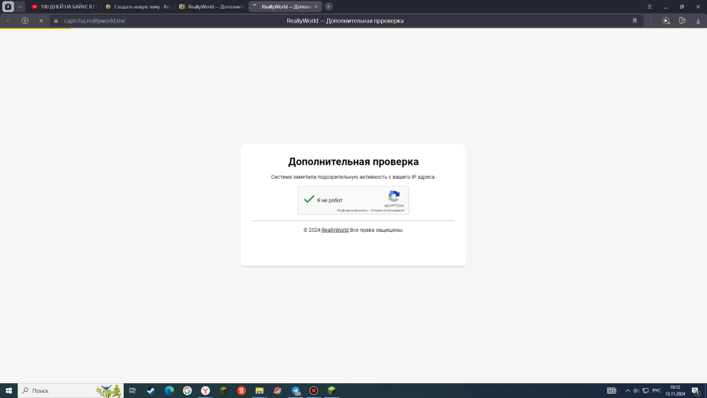Open the red Yandex "Я" taskbar icon
707x398 pixels.
(x=241, y=391)
